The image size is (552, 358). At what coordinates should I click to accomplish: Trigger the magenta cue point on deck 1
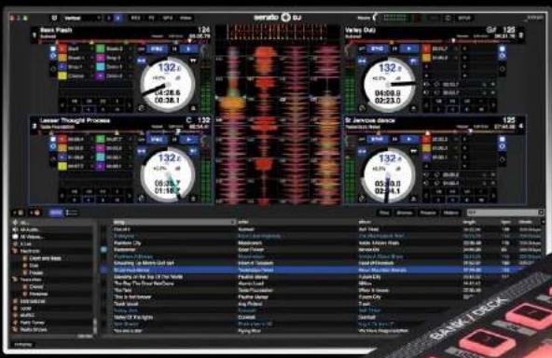(101, 58)
